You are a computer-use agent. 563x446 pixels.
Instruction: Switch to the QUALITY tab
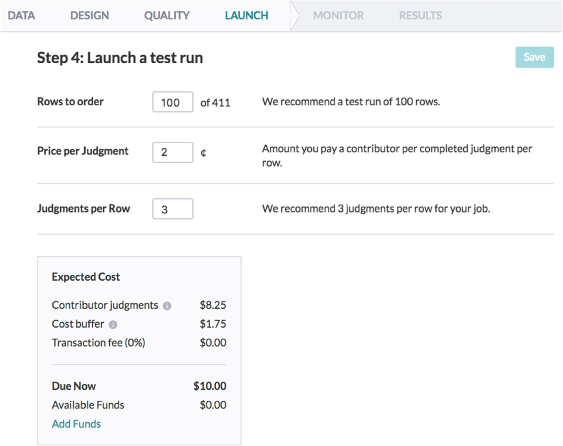tap(167, 15)
